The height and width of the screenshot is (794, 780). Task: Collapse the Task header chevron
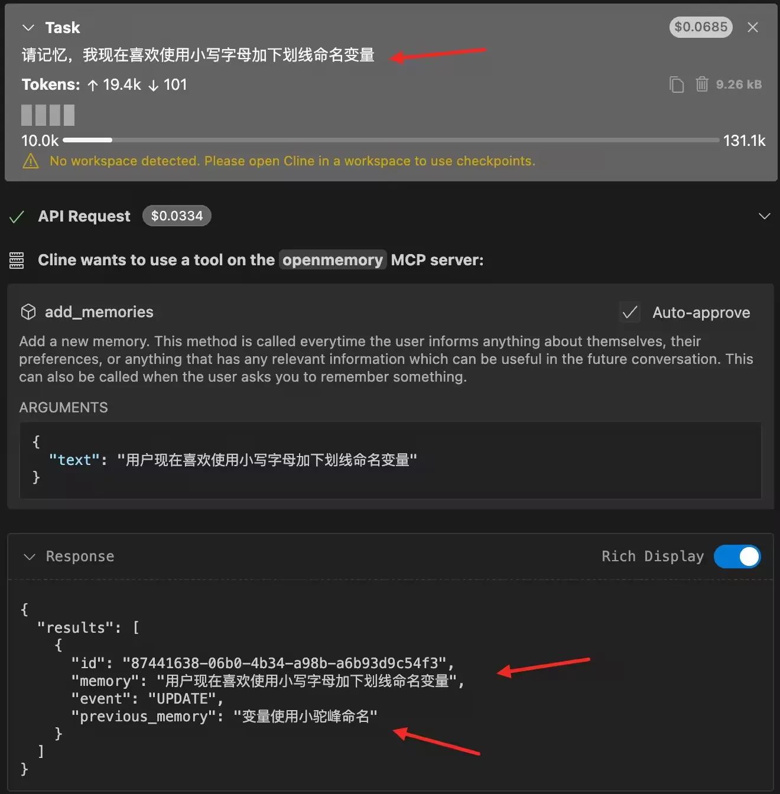coord(28,28)
